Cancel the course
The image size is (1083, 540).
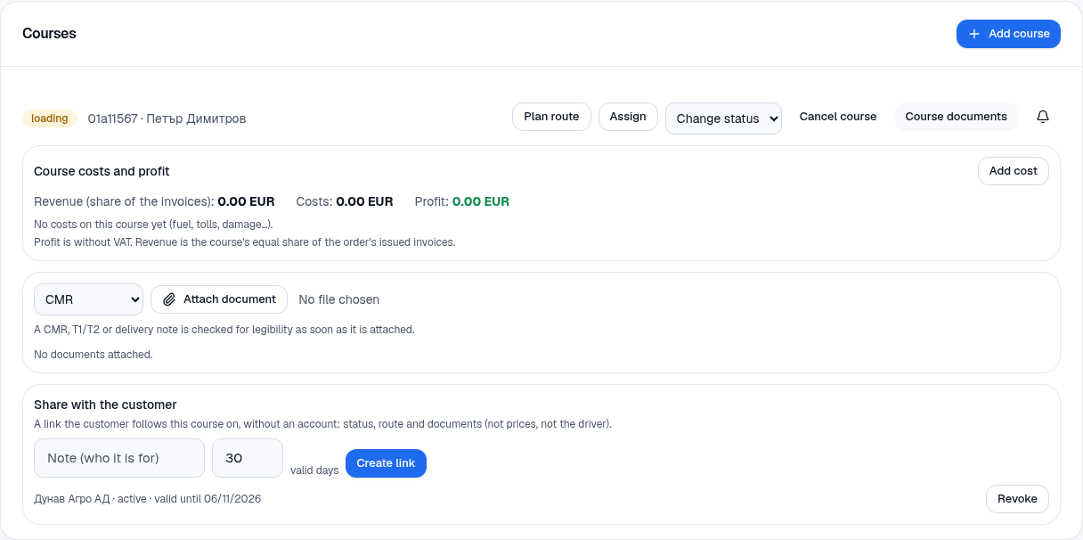pyautogui.click(x=838, y=117)
